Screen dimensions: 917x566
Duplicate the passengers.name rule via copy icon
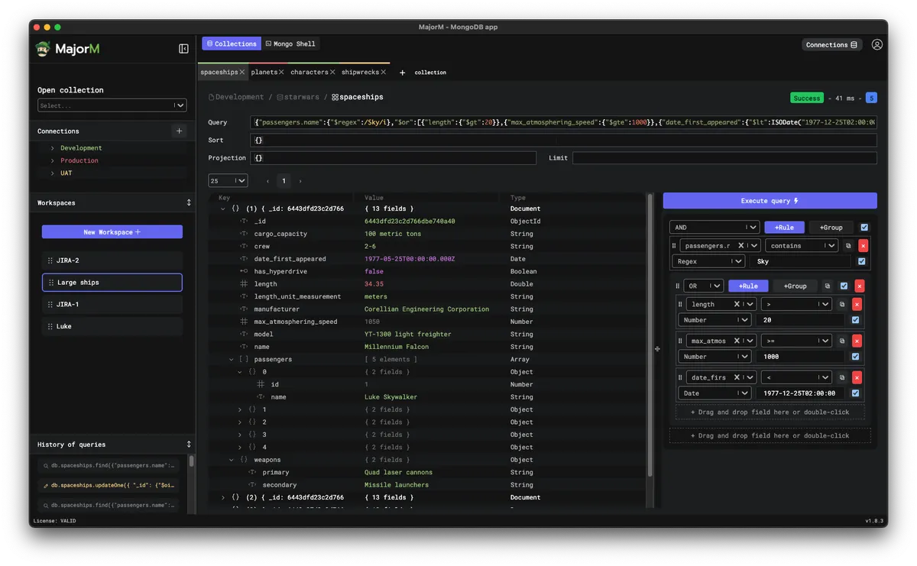pos(847,246)
